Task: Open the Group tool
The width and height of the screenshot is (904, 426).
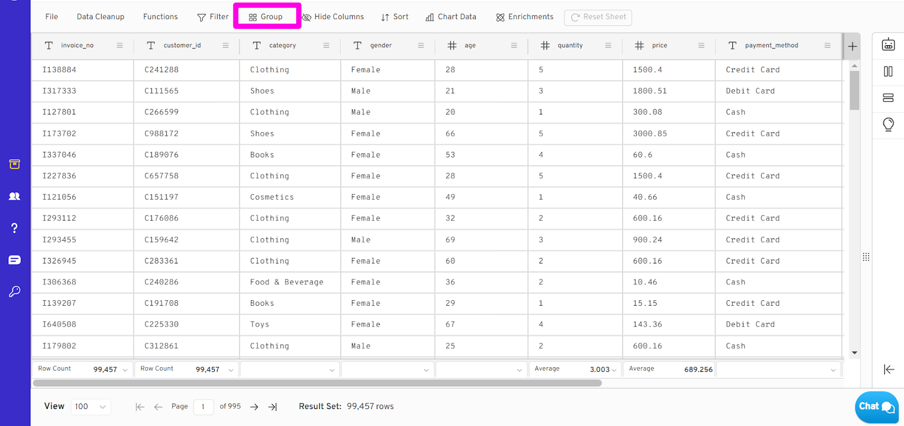Action: tap(266, 17)
